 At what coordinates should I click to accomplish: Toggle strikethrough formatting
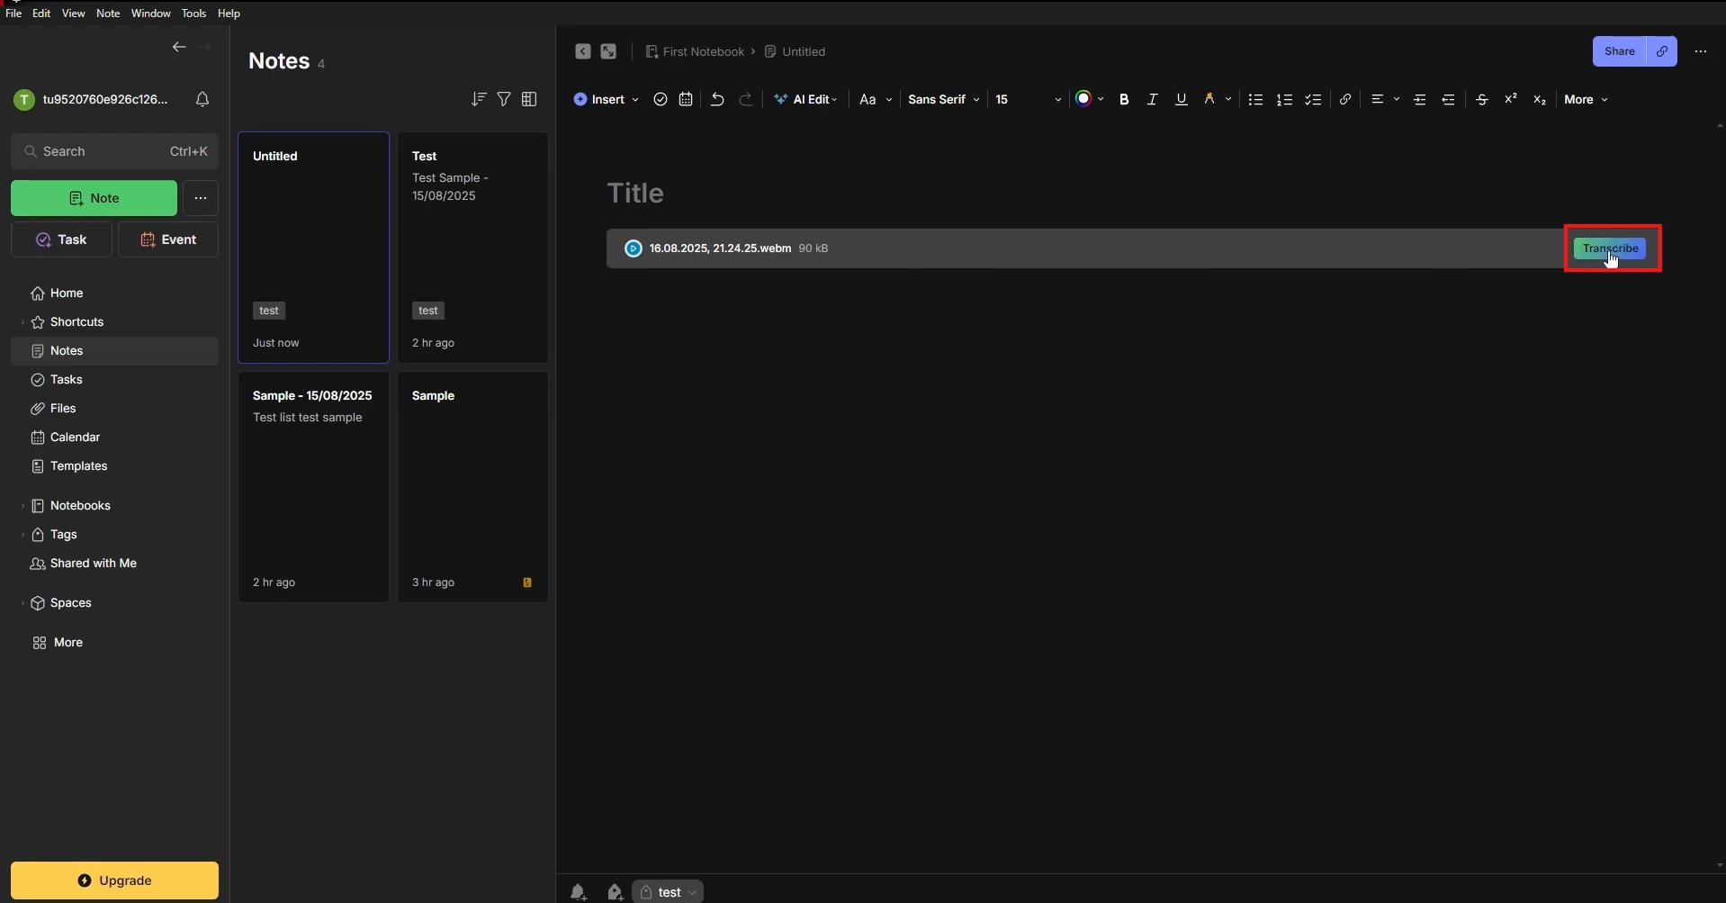click(1482, 100)
